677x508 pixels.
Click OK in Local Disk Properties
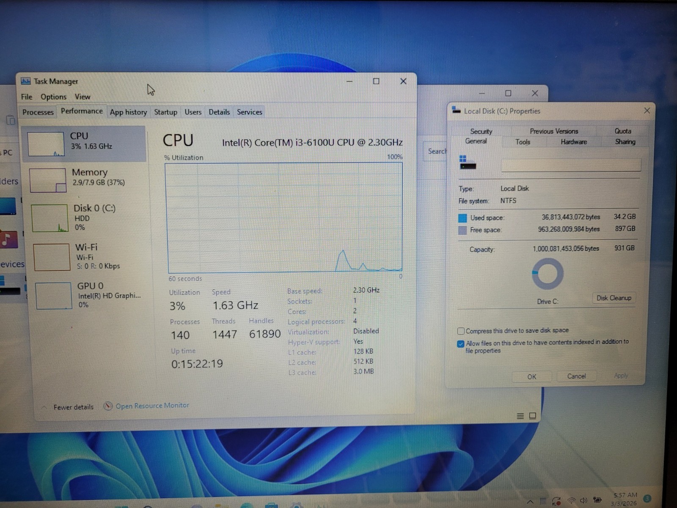coord(532,377)
